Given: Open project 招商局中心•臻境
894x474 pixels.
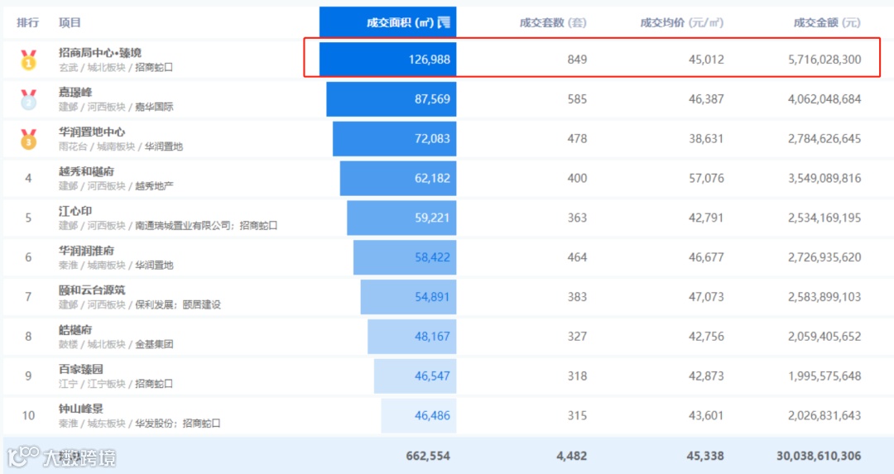Looking at the screenshot, I should (100, 52).
